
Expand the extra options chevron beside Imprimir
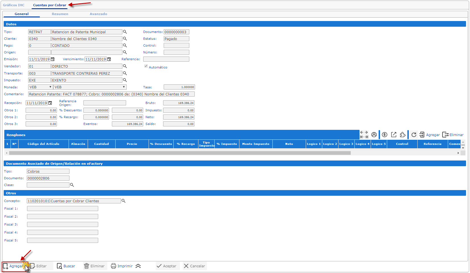(x=138, y=266)
